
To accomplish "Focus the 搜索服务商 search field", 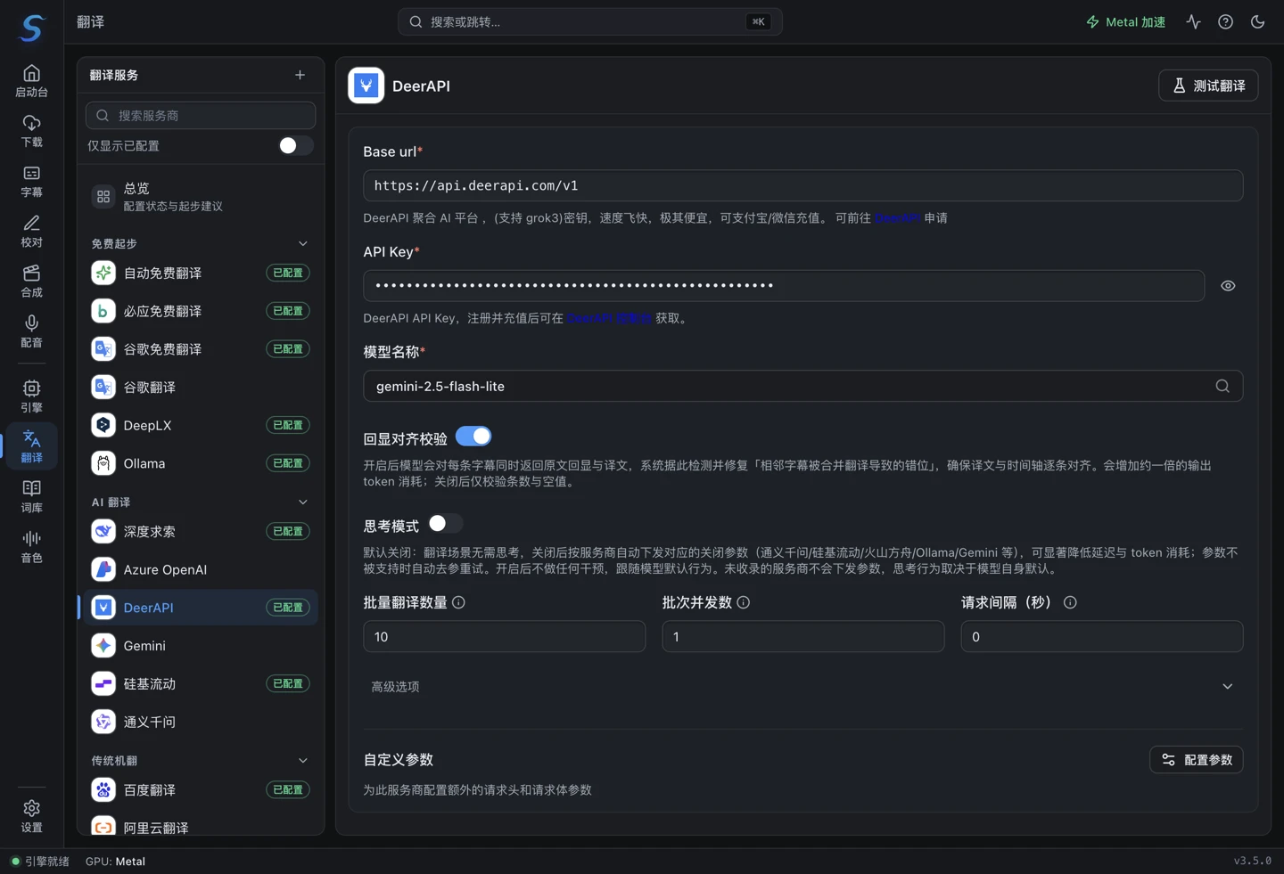I will 201,115.
